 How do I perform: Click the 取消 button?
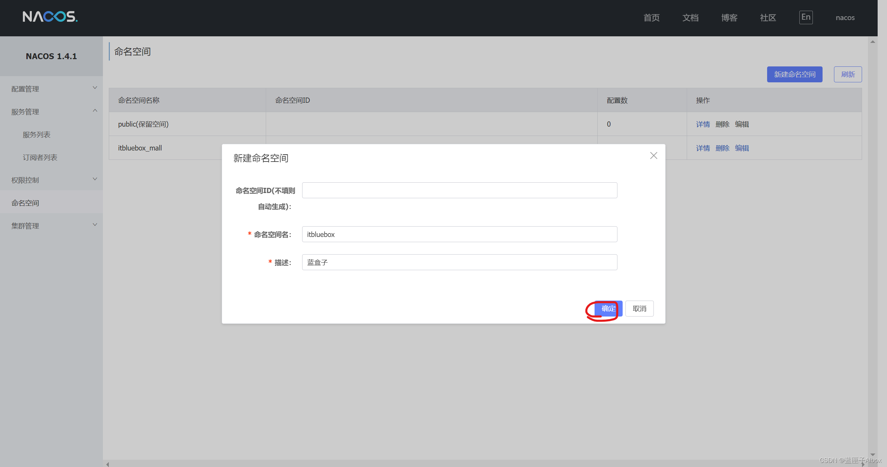639,309
